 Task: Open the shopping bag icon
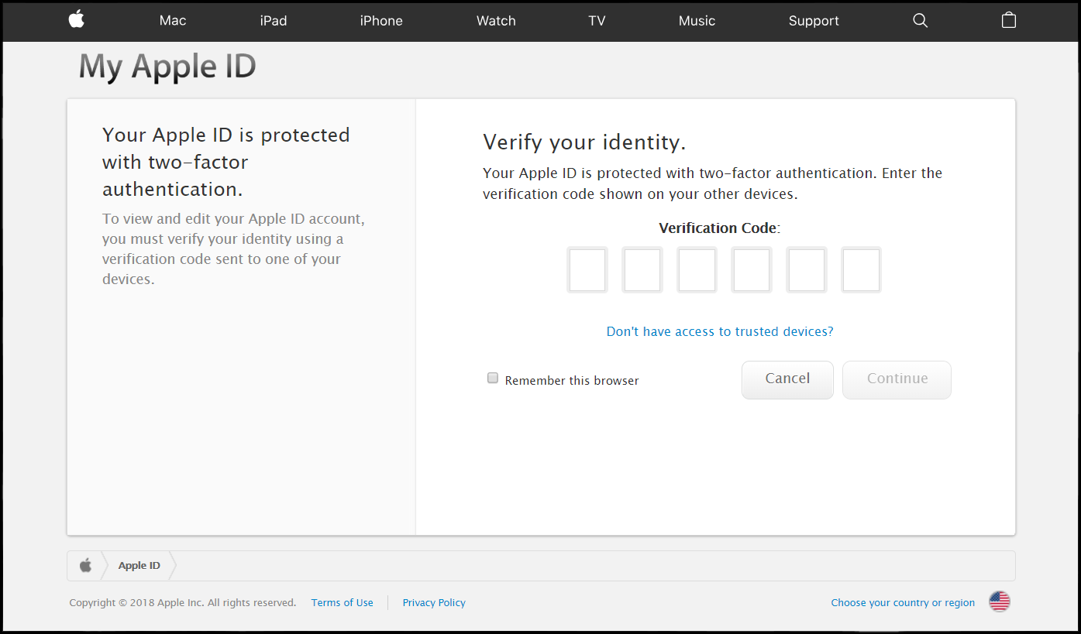pos(1008,20)
